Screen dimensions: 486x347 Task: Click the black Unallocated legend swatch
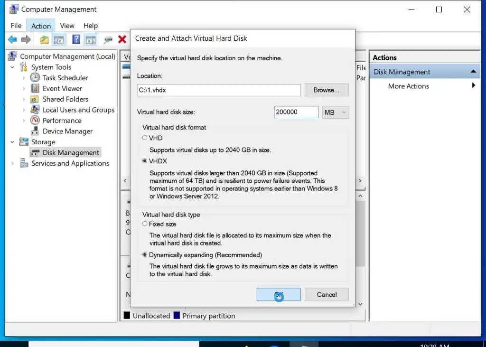(127, 315)
